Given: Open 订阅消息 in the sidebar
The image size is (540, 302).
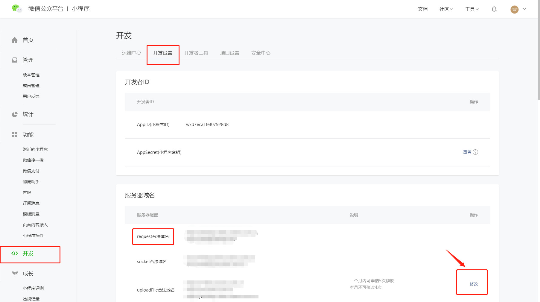Looking at the screenshot, I should click(x=31, y=203).
